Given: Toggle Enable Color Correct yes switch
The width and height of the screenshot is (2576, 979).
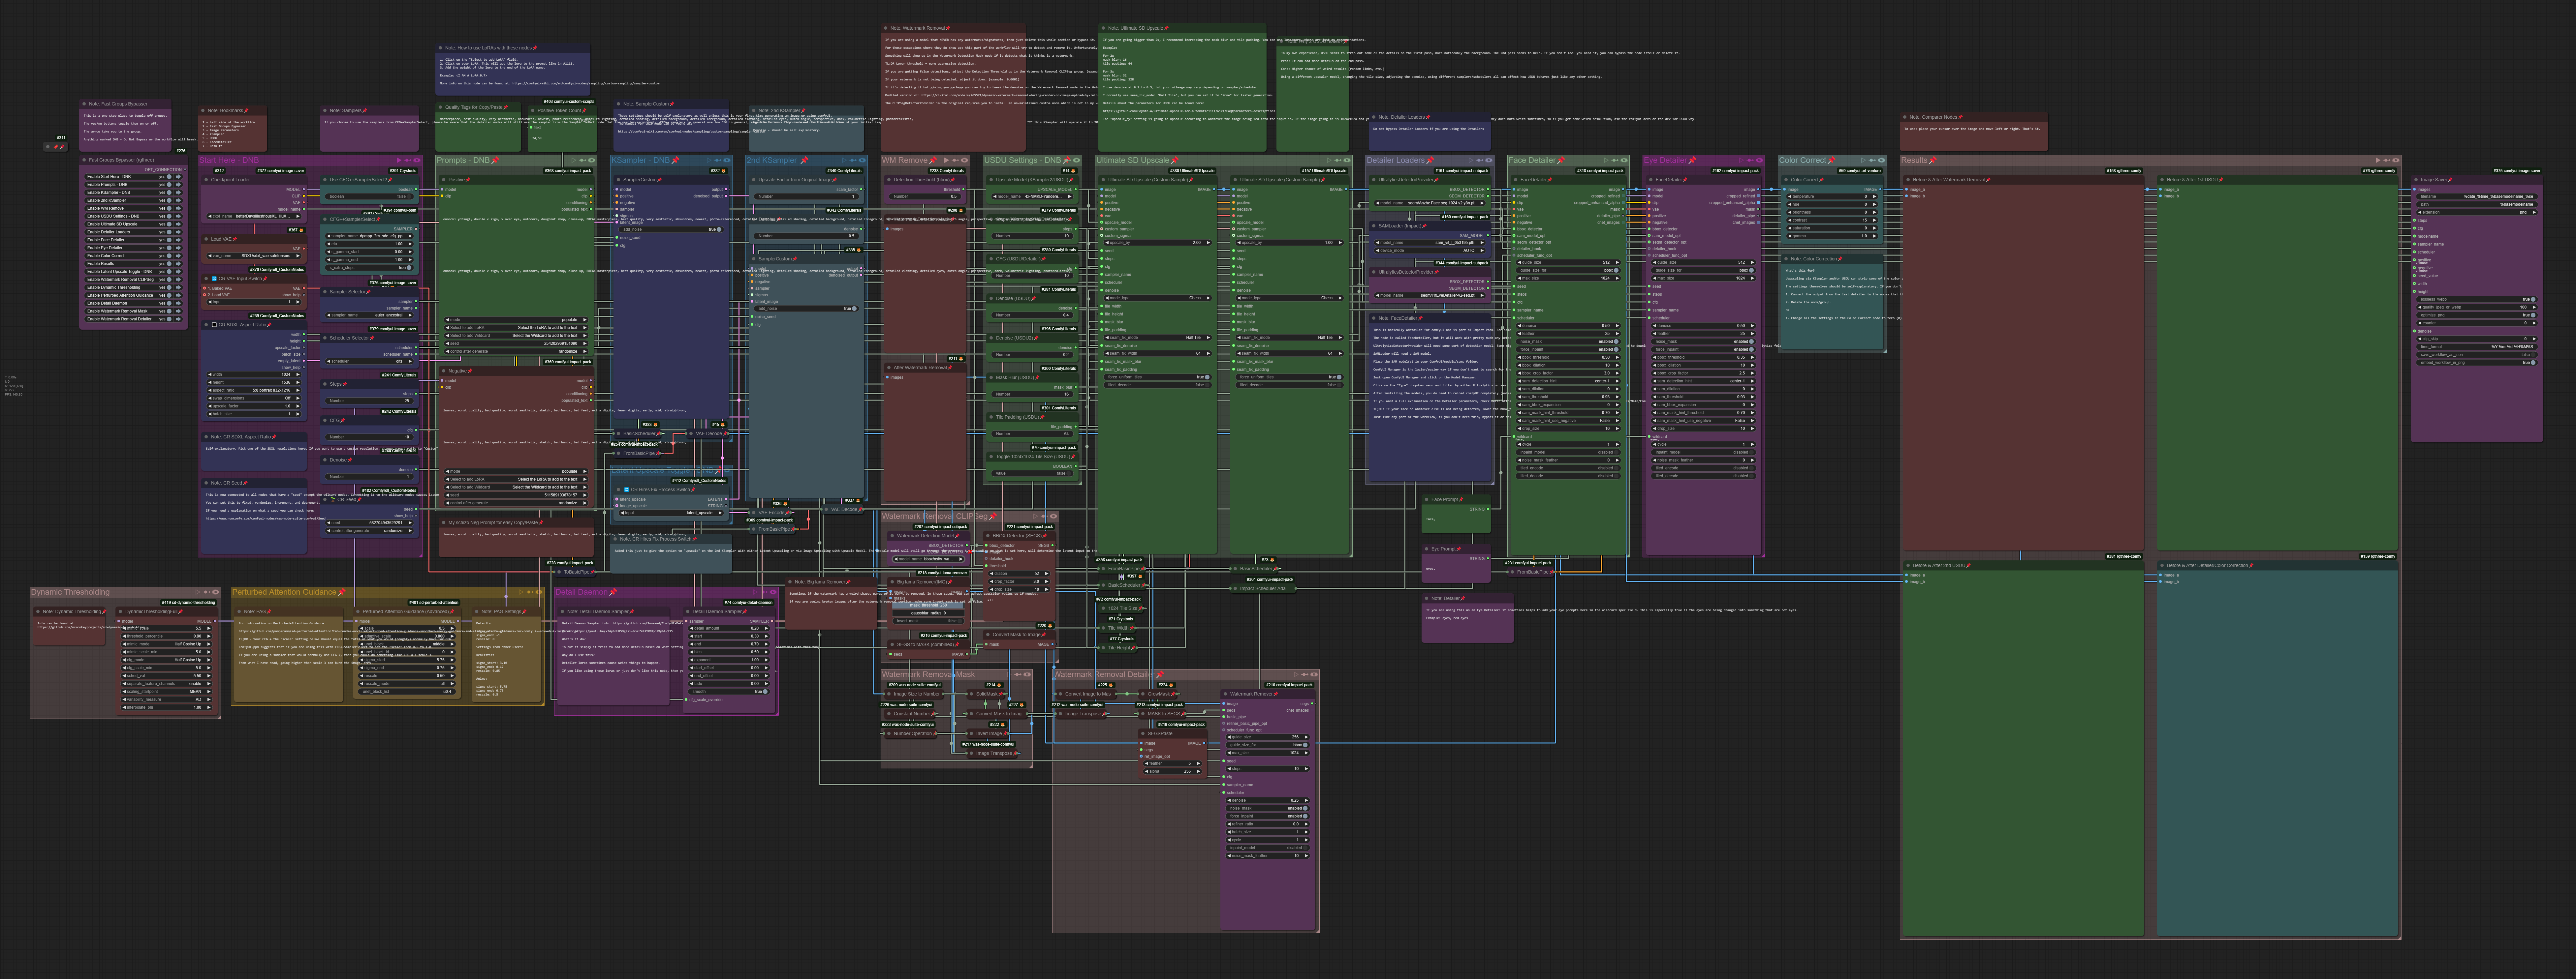Looking at the screenshot, I should pos(169,256).
